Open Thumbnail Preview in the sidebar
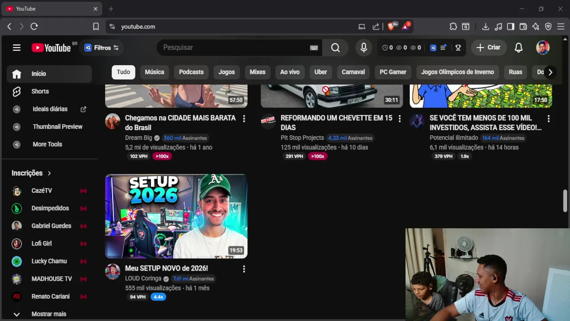Screen dimensions: 570x321 [49, 127]
